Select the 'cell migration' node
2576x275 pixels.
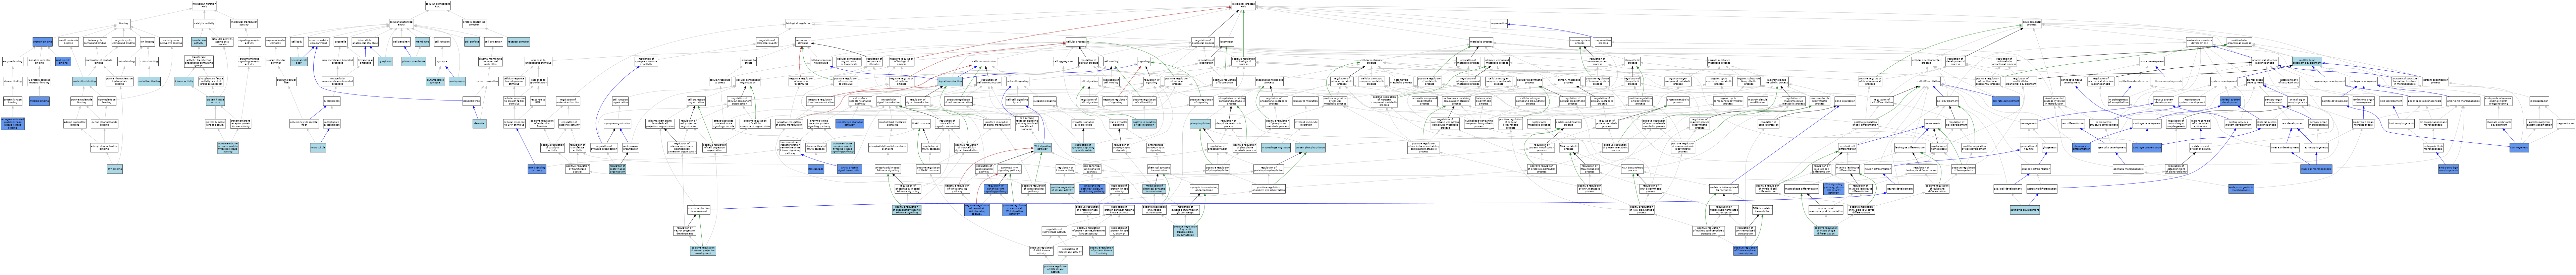click(x=1089, y=82)
